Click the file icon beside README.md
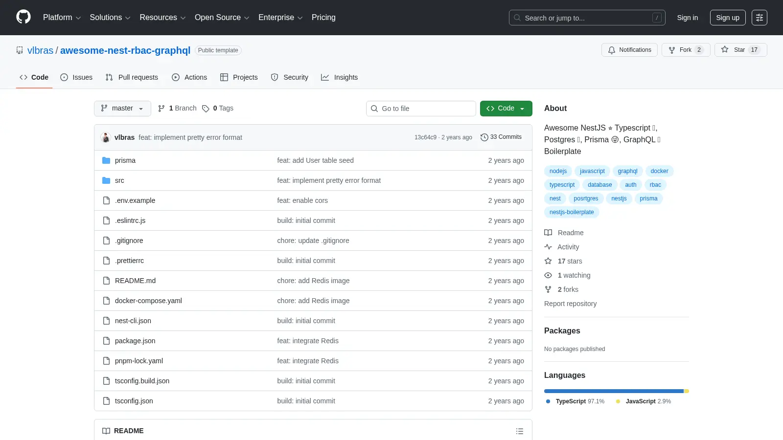The height and width of the screenshot is (440, 783). tap(106, 281)
